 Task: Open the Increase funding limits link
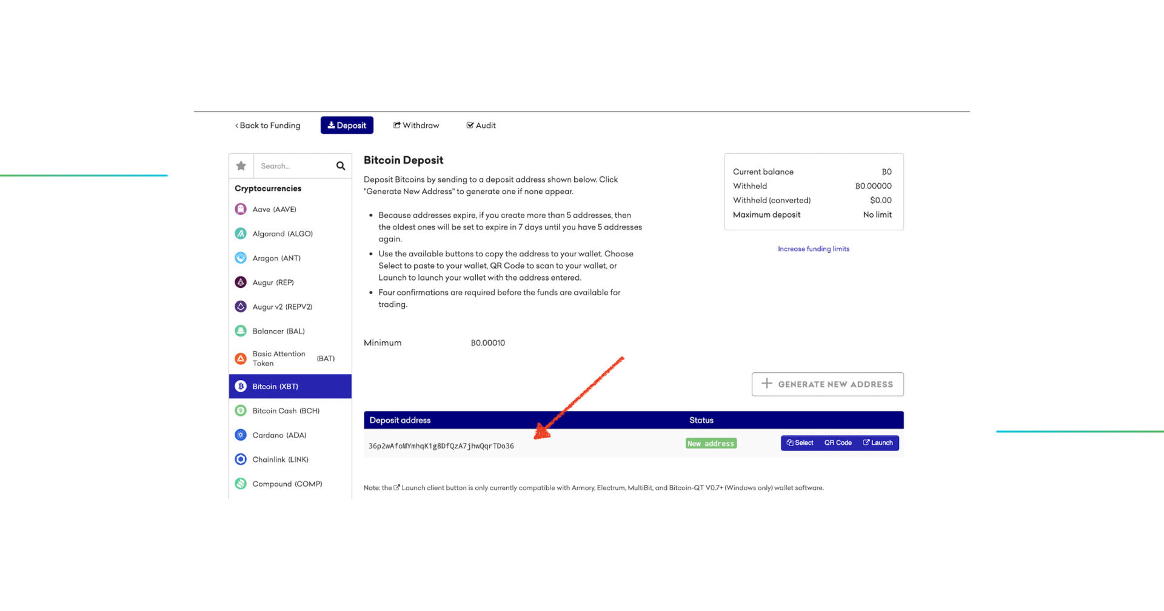(814, 249)
